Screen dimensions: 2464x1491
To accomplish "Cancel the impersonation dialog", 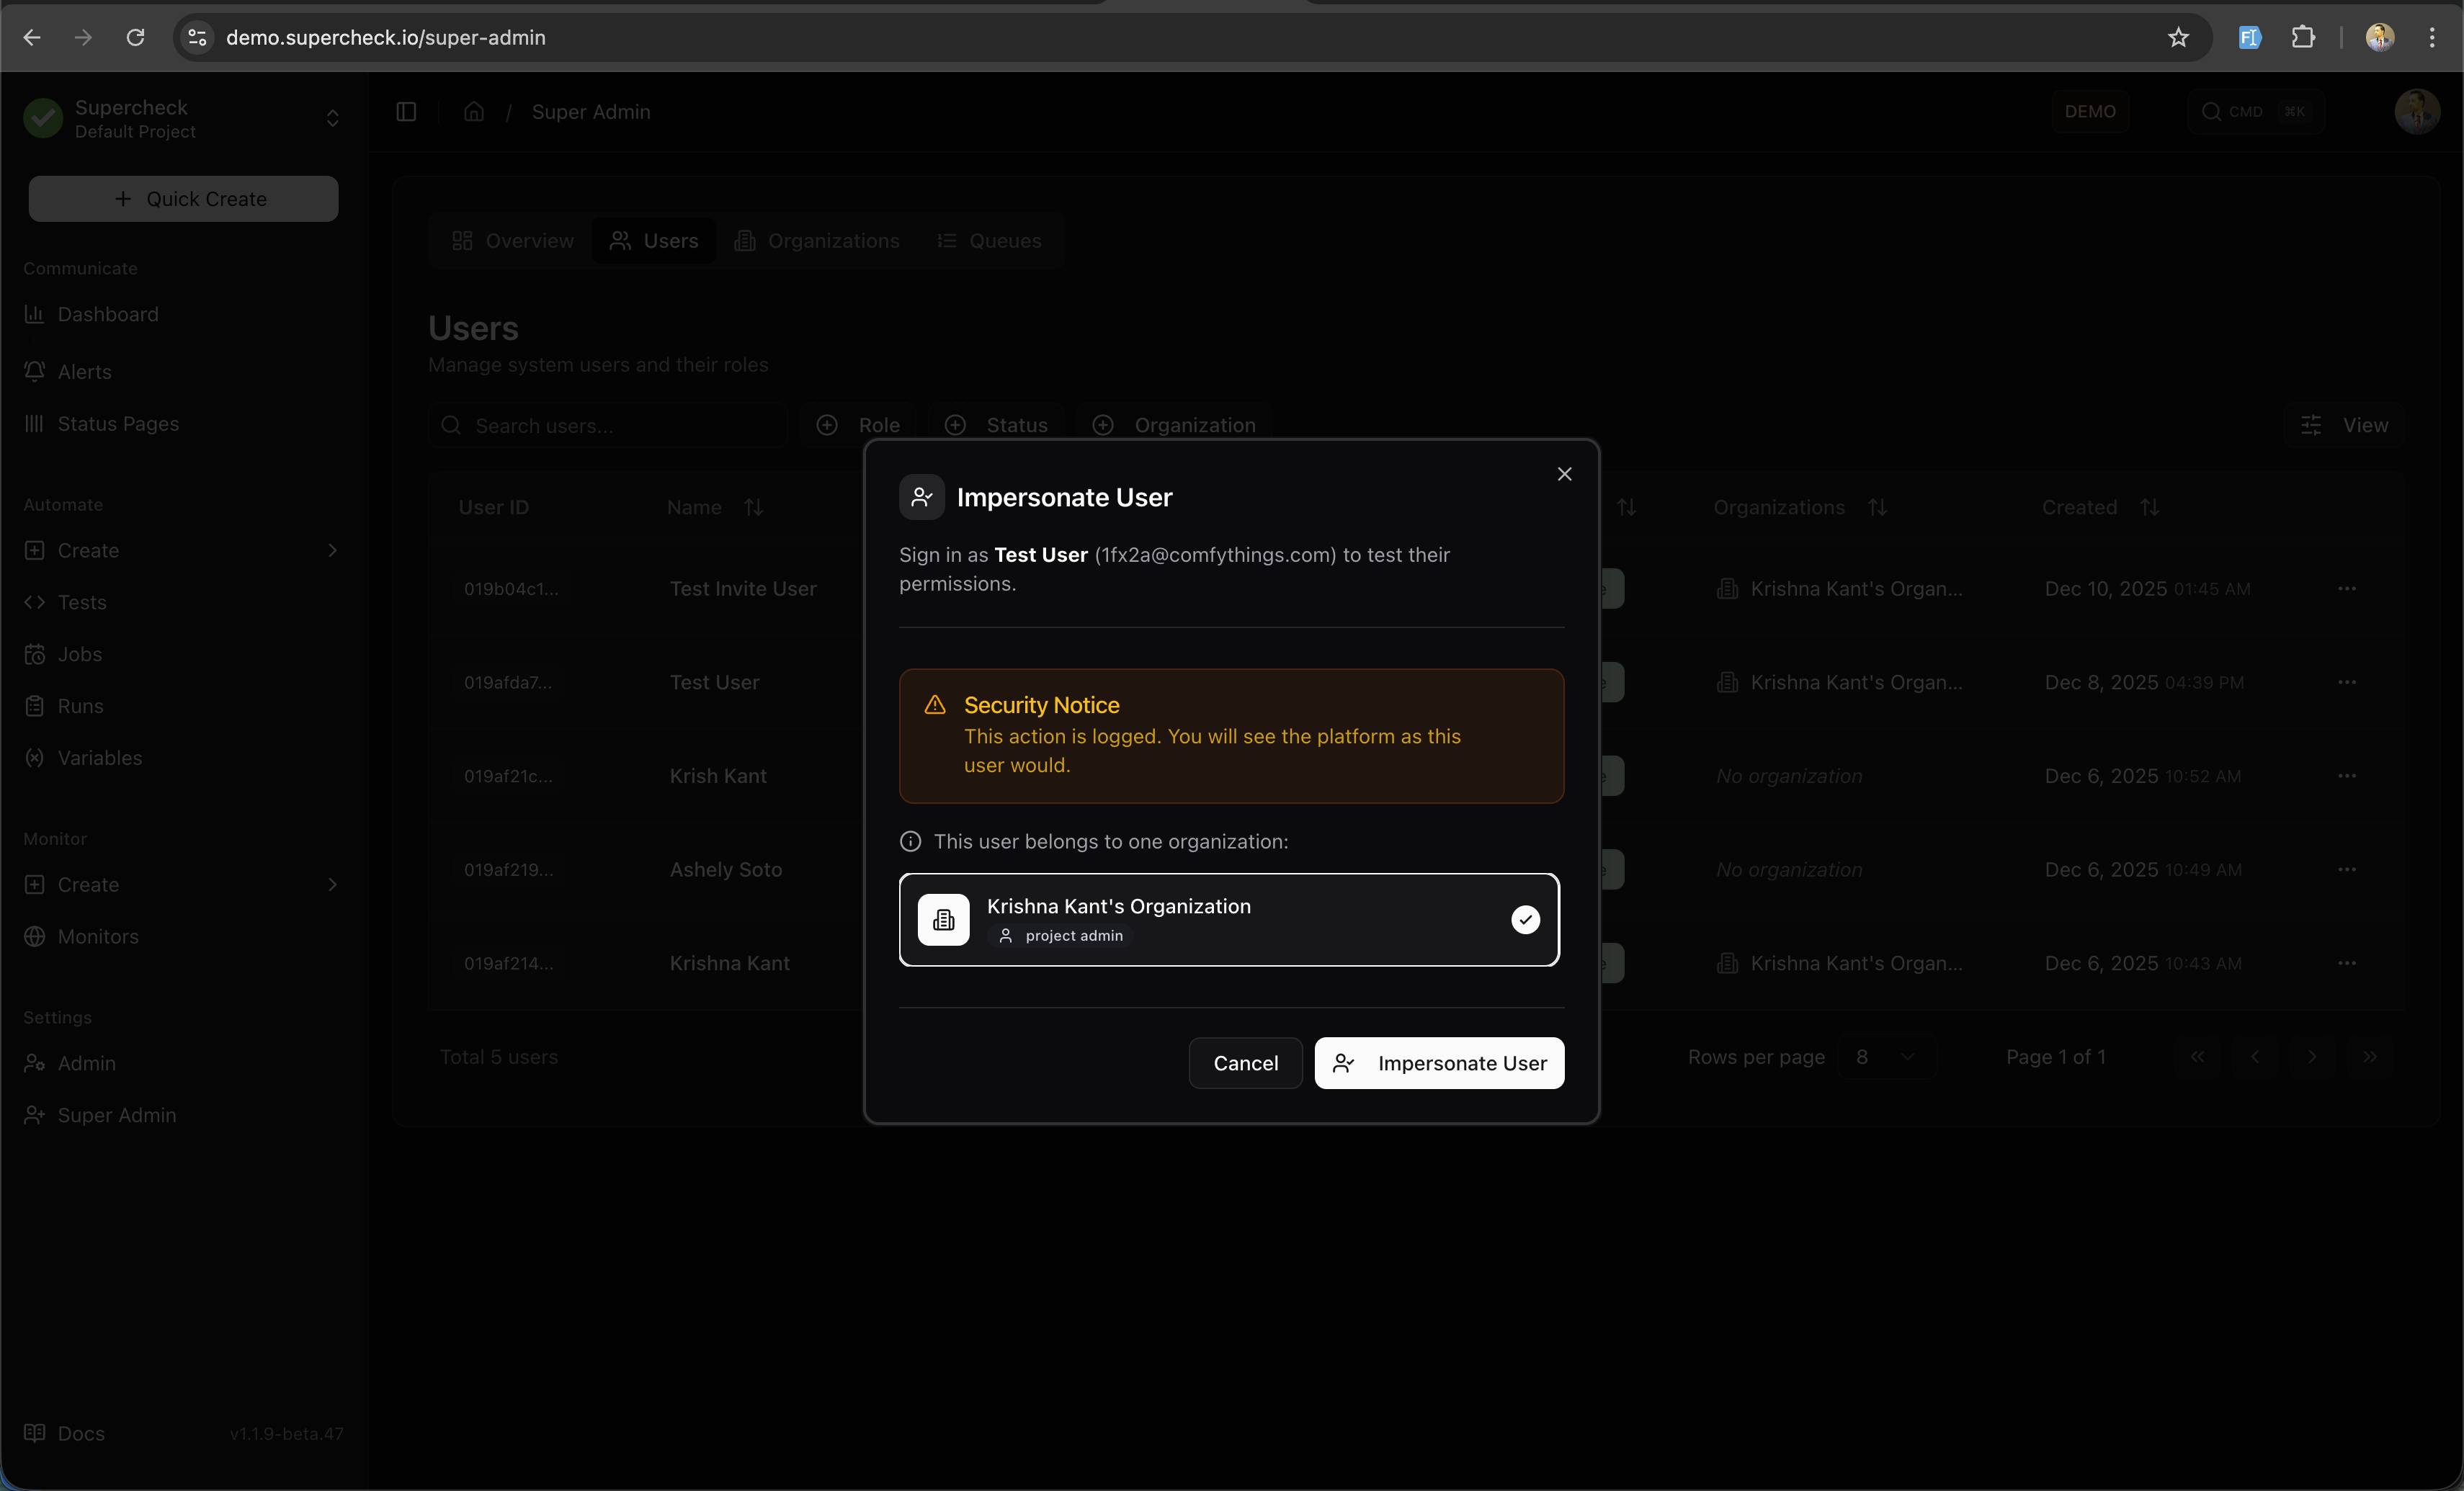I will [1244, 1062].
